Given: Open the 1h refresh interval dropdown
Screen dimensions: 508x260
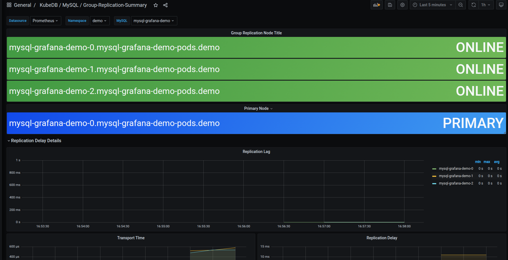Looking at the screenshot, I should point(486,5).
